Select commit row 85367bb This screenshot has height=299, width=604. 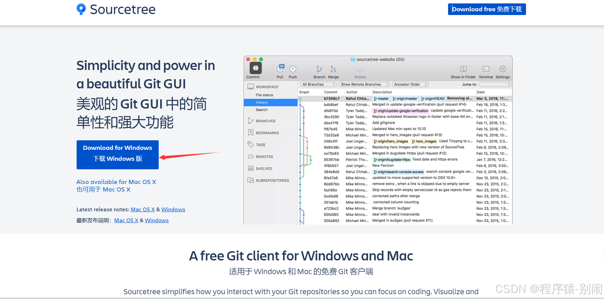(x=405, y=160)
